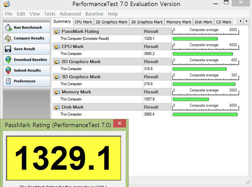The height and width of the screenshot is (187, 252).
Task: Switch to the CPU Mark tab
Action: click(83, 22)
